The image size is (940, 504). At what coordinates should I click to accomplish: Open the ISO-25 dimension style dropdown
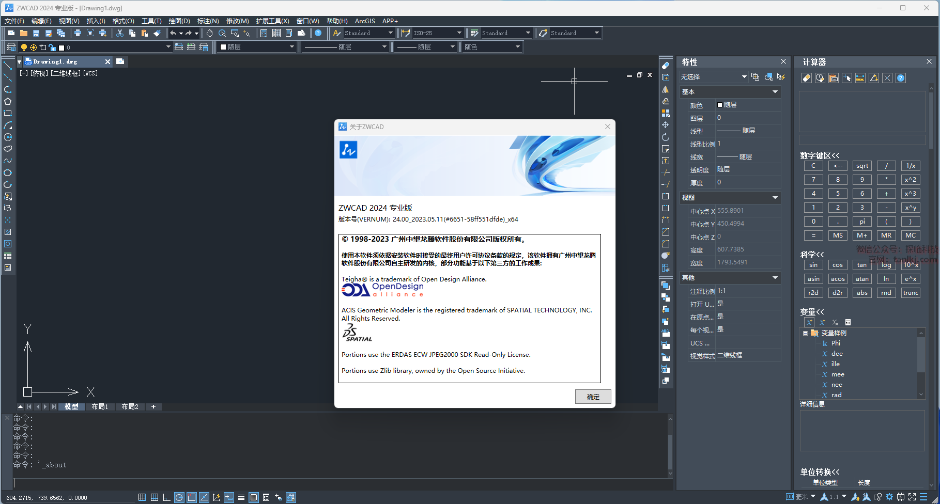(459, 33)
